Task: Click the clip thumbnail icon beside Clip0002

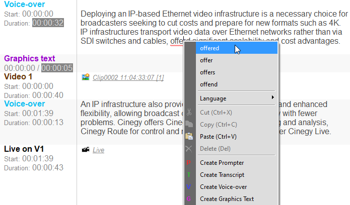Action: [x=85, y=77]
